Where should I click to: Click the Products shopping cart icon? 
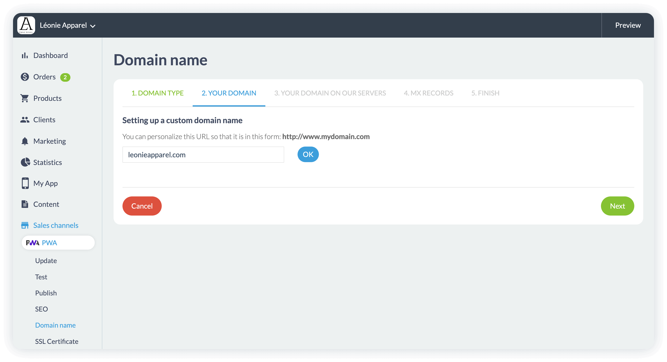pos(25,98)
